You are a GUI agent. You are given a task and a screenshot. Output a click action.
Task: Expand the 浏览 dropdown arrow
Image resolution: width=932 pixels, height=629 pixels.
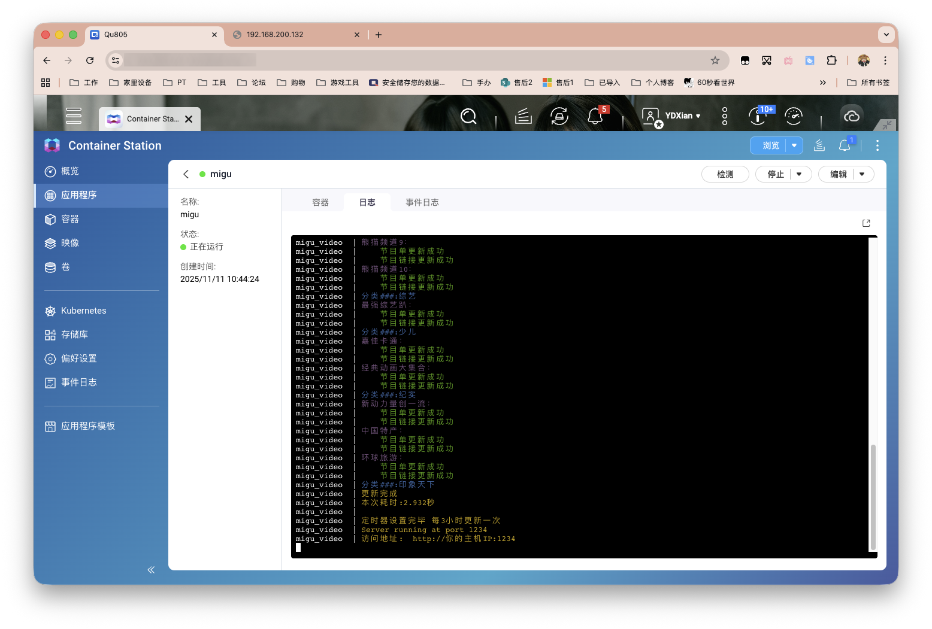coord(794,145)
